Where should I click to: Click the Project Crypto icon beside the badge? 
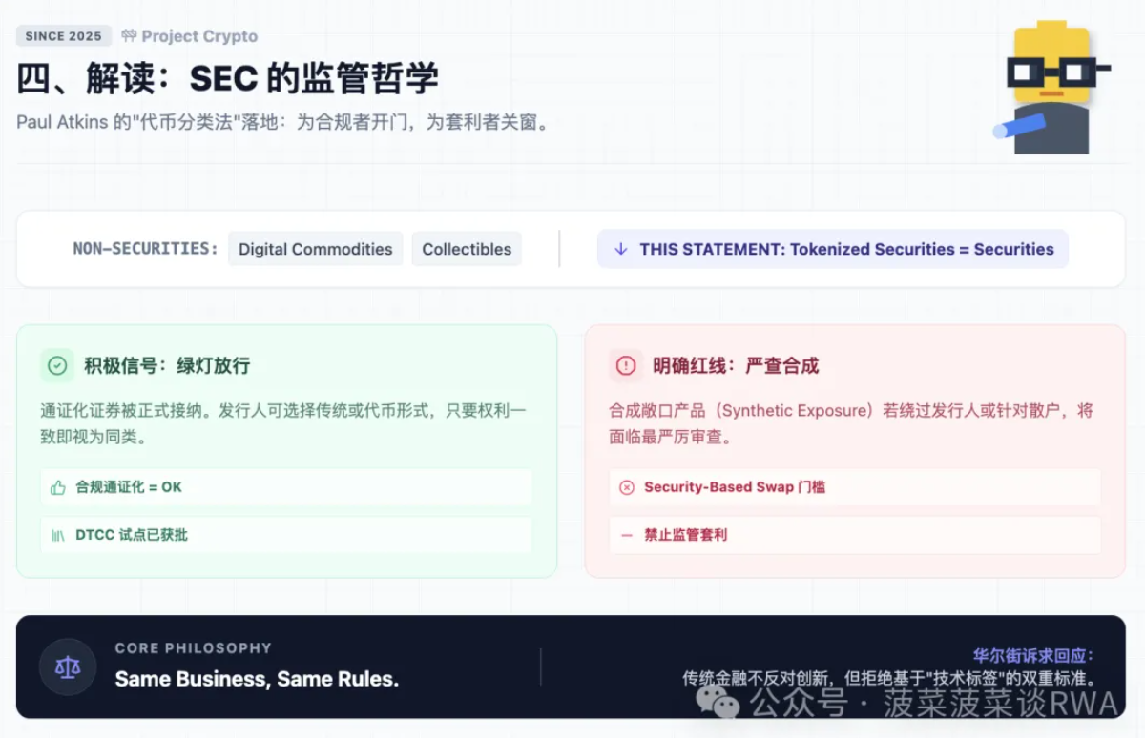[129, 36]
